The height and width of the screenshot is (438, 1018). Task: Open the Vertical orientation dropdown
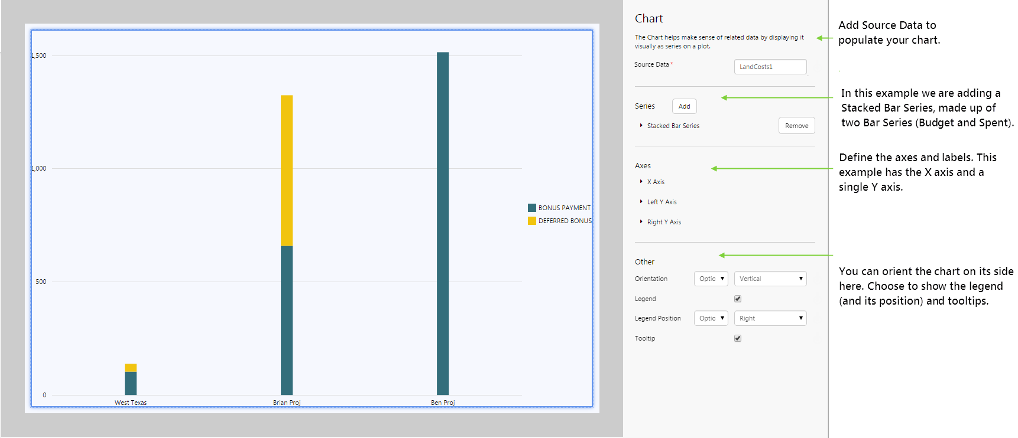[770, 279]
